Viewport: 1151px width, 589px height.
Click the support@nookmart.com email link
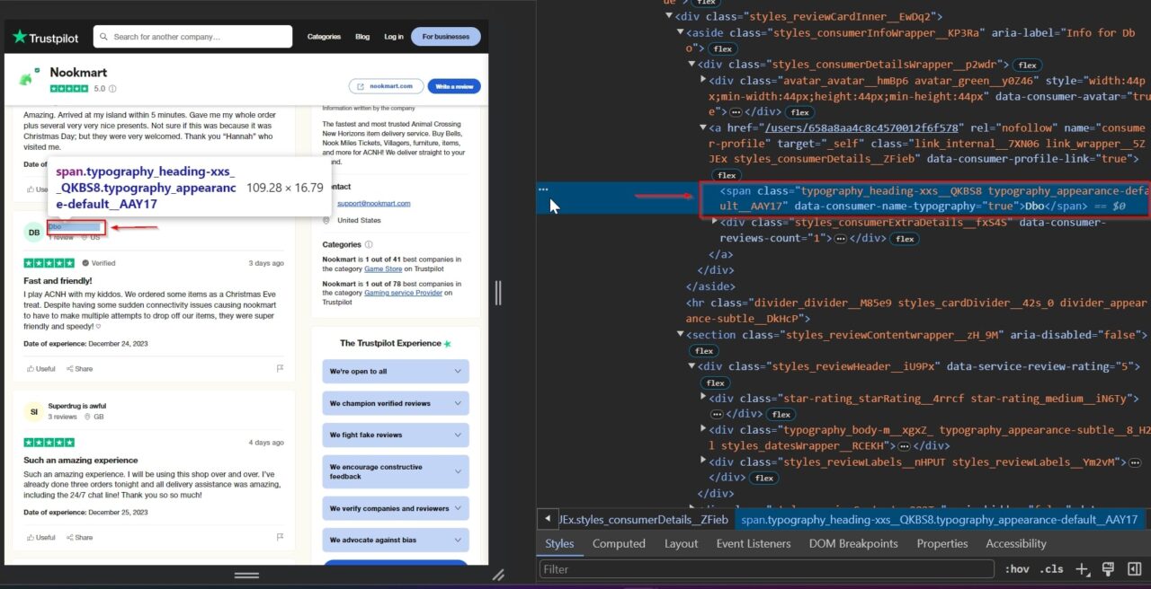(373, 204)
